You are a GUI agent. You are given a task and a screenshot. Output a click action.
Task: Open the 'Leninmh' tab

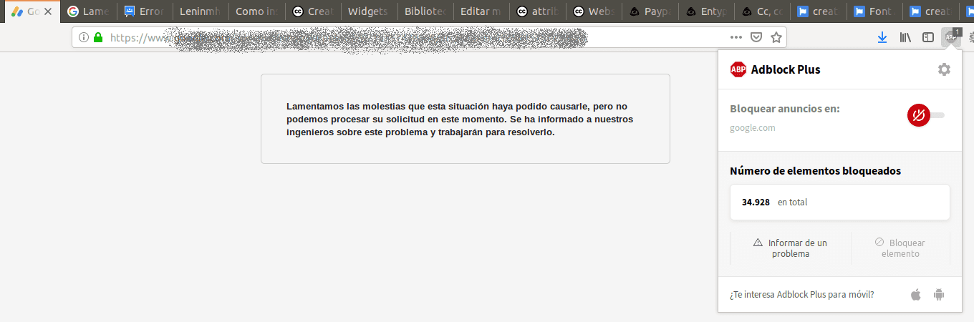201,11
